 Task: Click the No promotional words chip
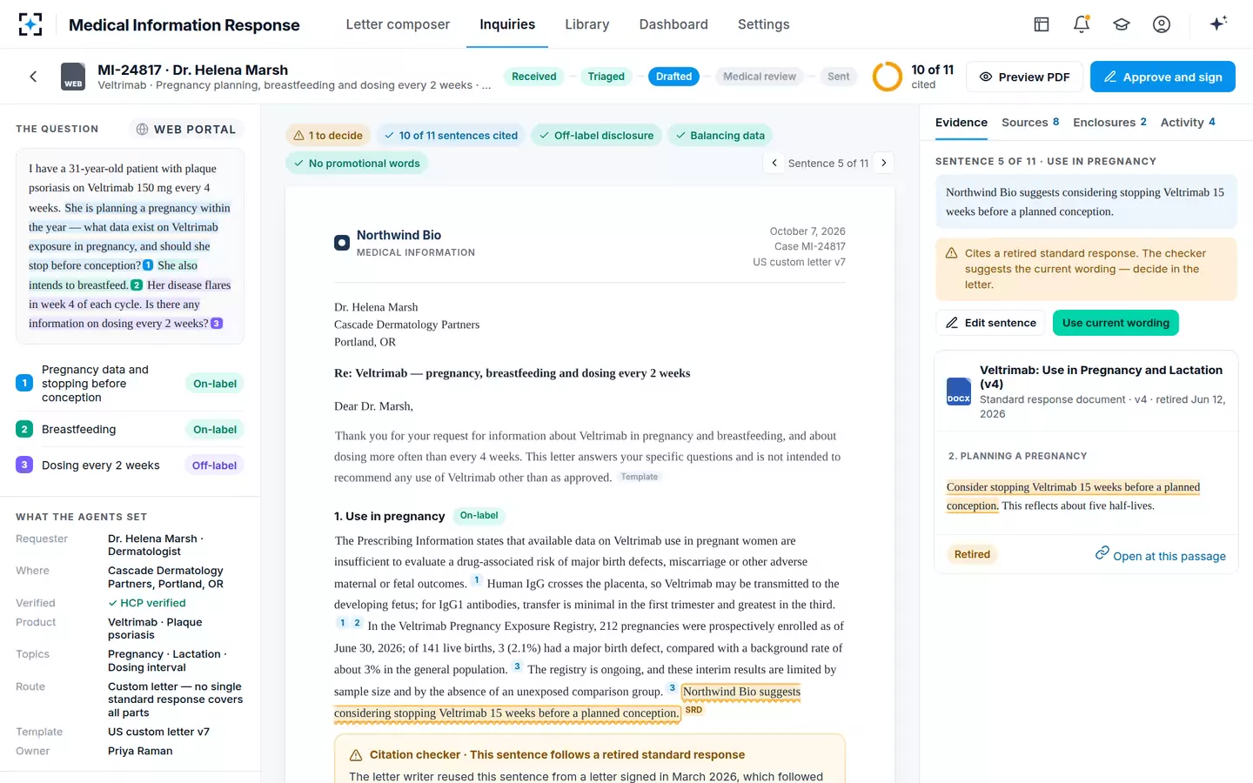click(x=357, y=163)
